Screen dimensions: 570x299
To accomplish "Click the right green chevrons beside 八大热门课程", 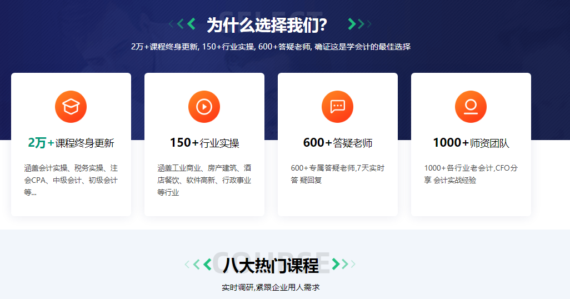I will (343, 264).
